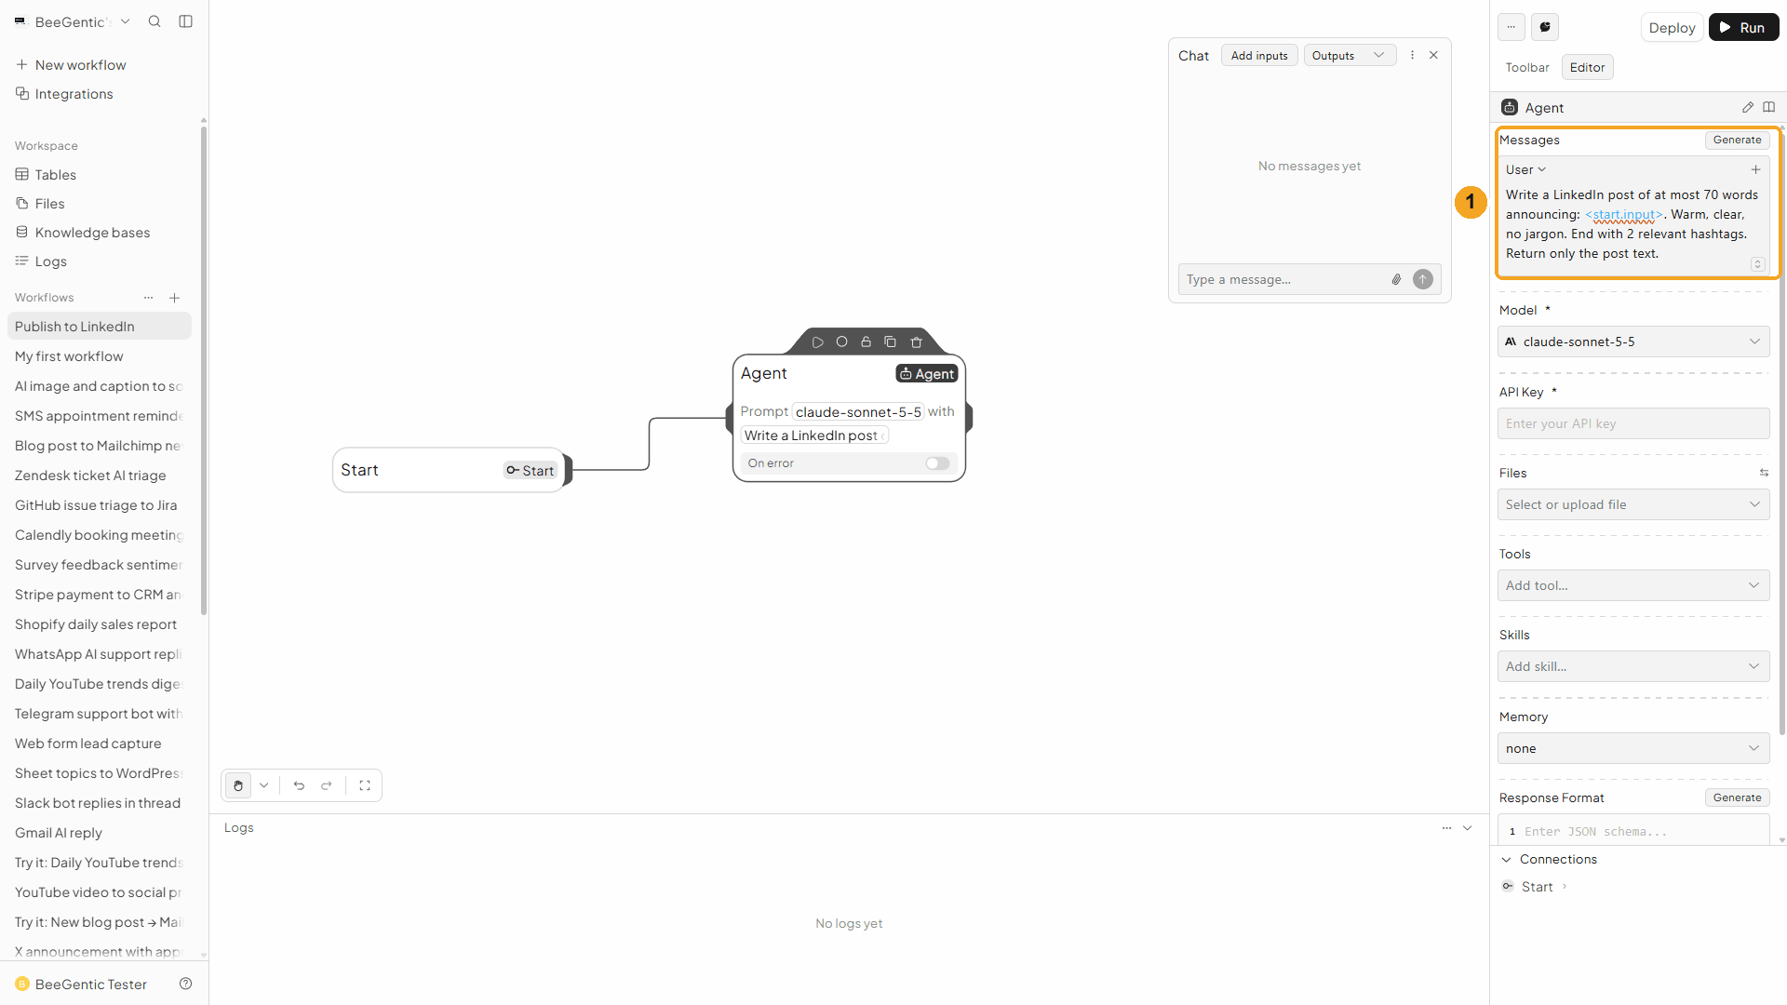Click the undo arrow in canvas toolbar
Screen dimensions: 1787x1005
pyautogui.click(x=299, y=785)
